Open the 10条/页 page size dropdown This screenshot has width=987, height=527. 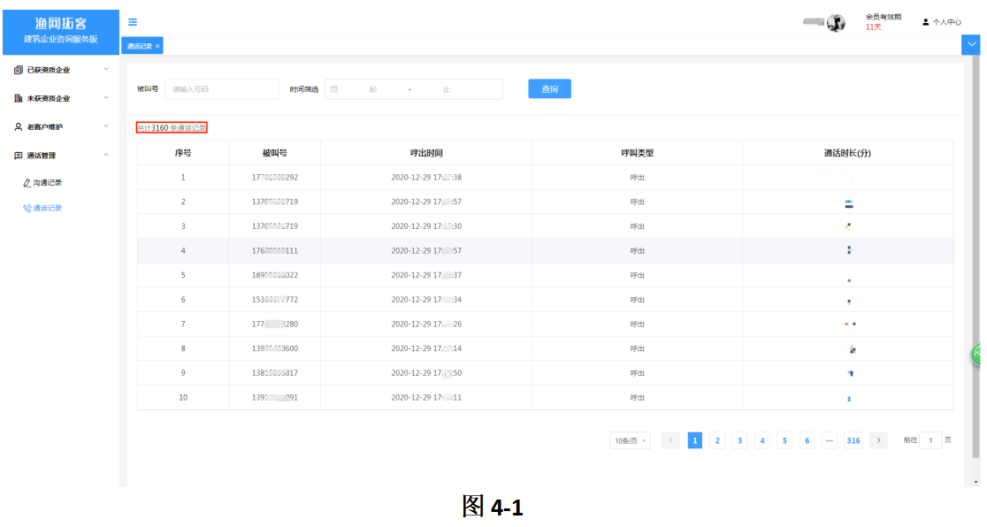click(x=630, y=440)
